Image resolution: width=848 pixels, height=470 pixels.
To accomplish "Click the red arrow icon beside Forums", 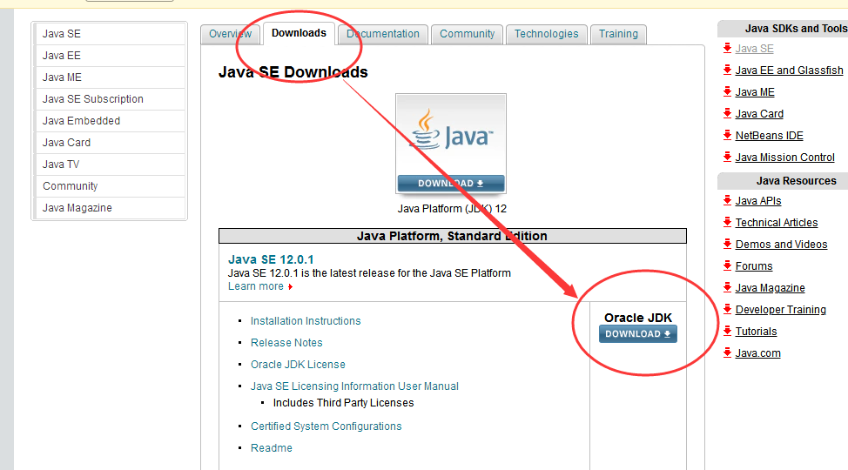I will click(x=727, y=265).
